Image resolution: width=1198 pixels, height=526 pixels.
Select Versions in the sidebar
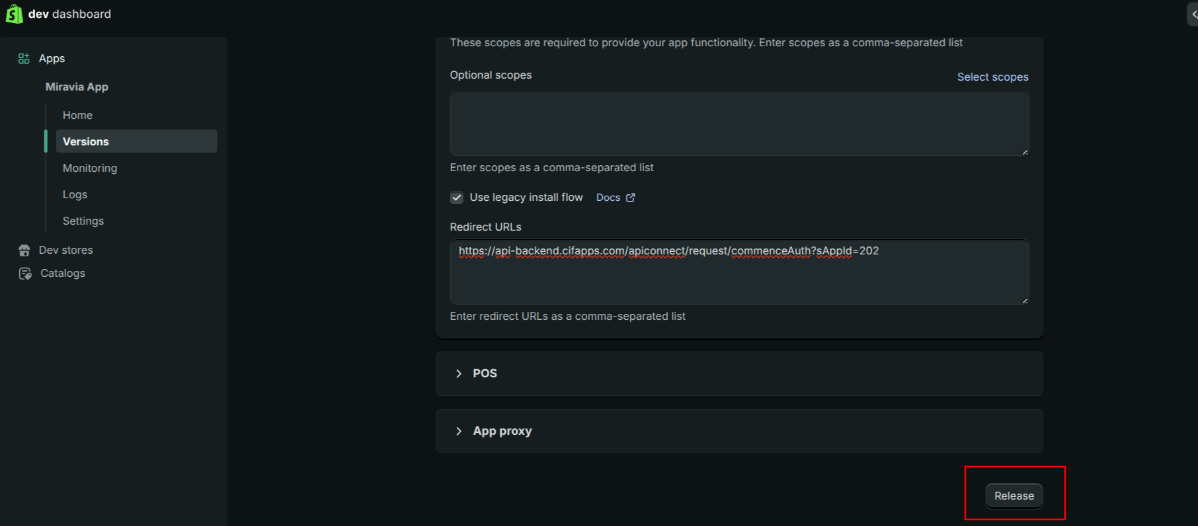(x=86, y=141)
